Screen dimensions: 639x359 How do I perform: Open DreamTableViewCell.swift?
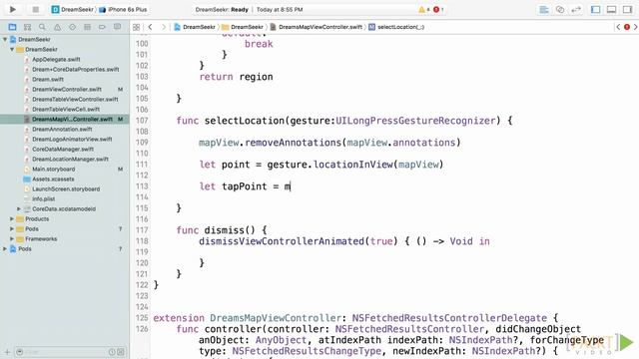pyautogui.click(x=66, y=109)
